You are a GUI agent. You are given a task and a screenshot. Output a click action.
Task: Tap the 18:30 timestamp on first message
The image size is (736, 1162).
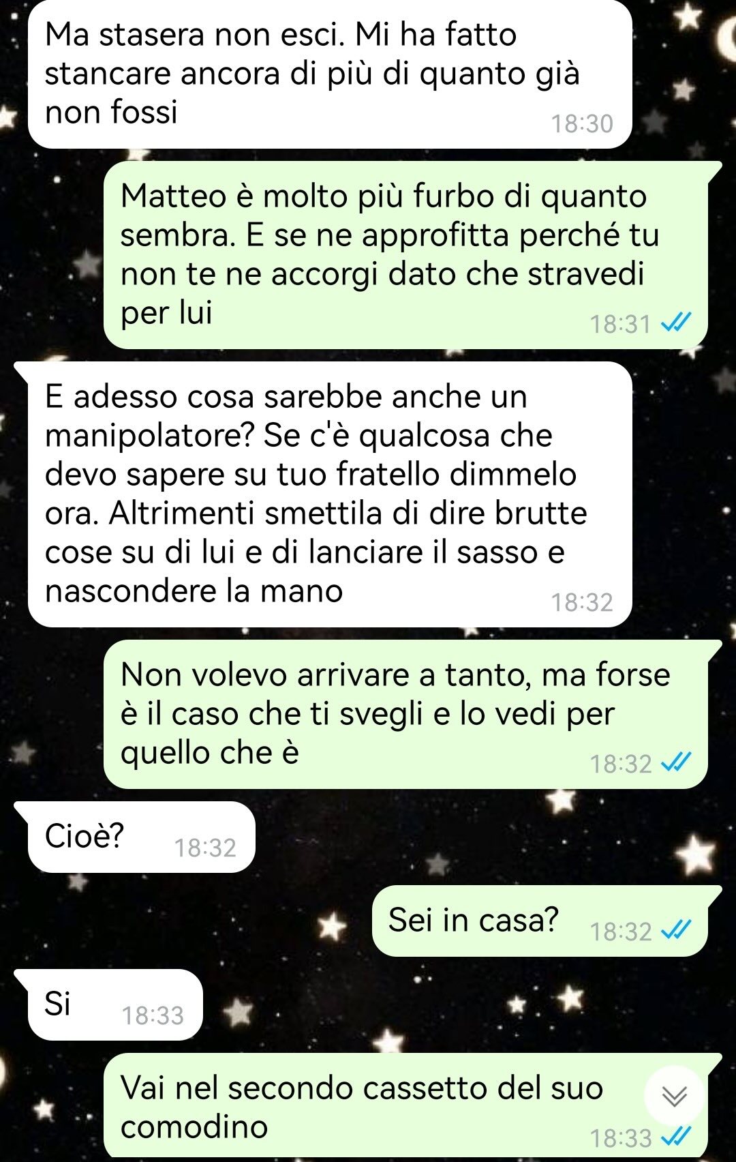pos(582,123)
